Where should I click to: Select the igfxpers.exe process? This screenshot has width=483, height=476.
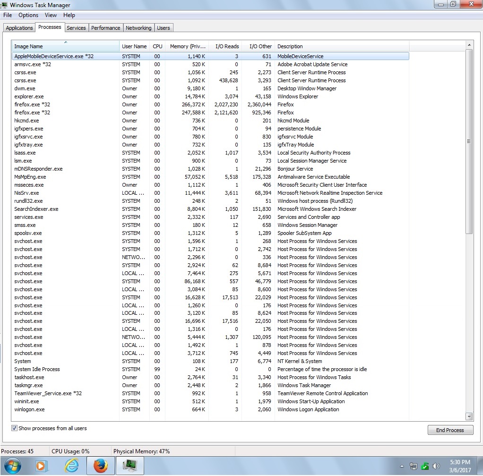pyautogui.click(x=210, y=129)
